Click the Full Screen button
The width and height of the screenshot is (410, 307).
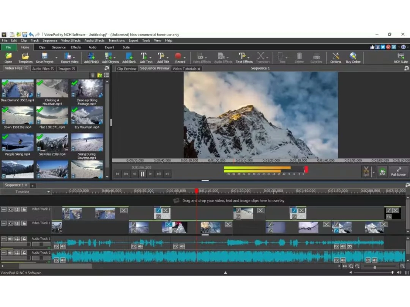[x=399, y=172]
